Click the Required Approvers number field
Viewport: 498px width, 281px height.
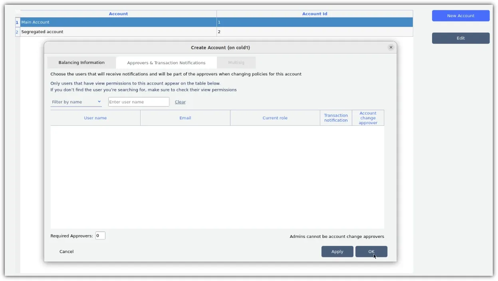click(x=100, y=236)
